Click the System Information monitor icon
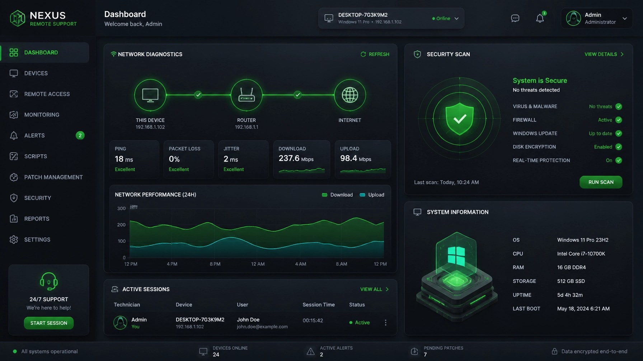 pos(417,212)
